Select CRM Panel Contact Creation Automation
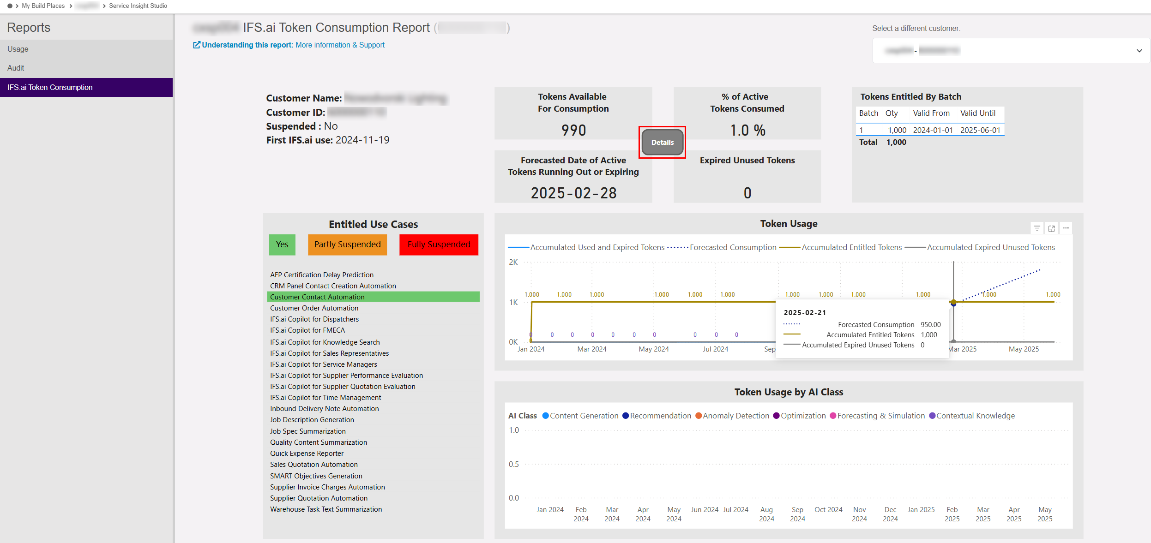The height and width of the screenshot is (543, 1151). point(333,286)
